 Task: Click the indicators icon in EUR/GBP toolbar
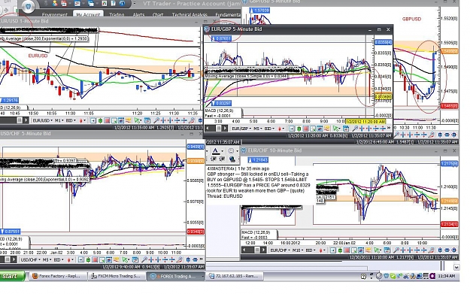click(x=320, y=129)
